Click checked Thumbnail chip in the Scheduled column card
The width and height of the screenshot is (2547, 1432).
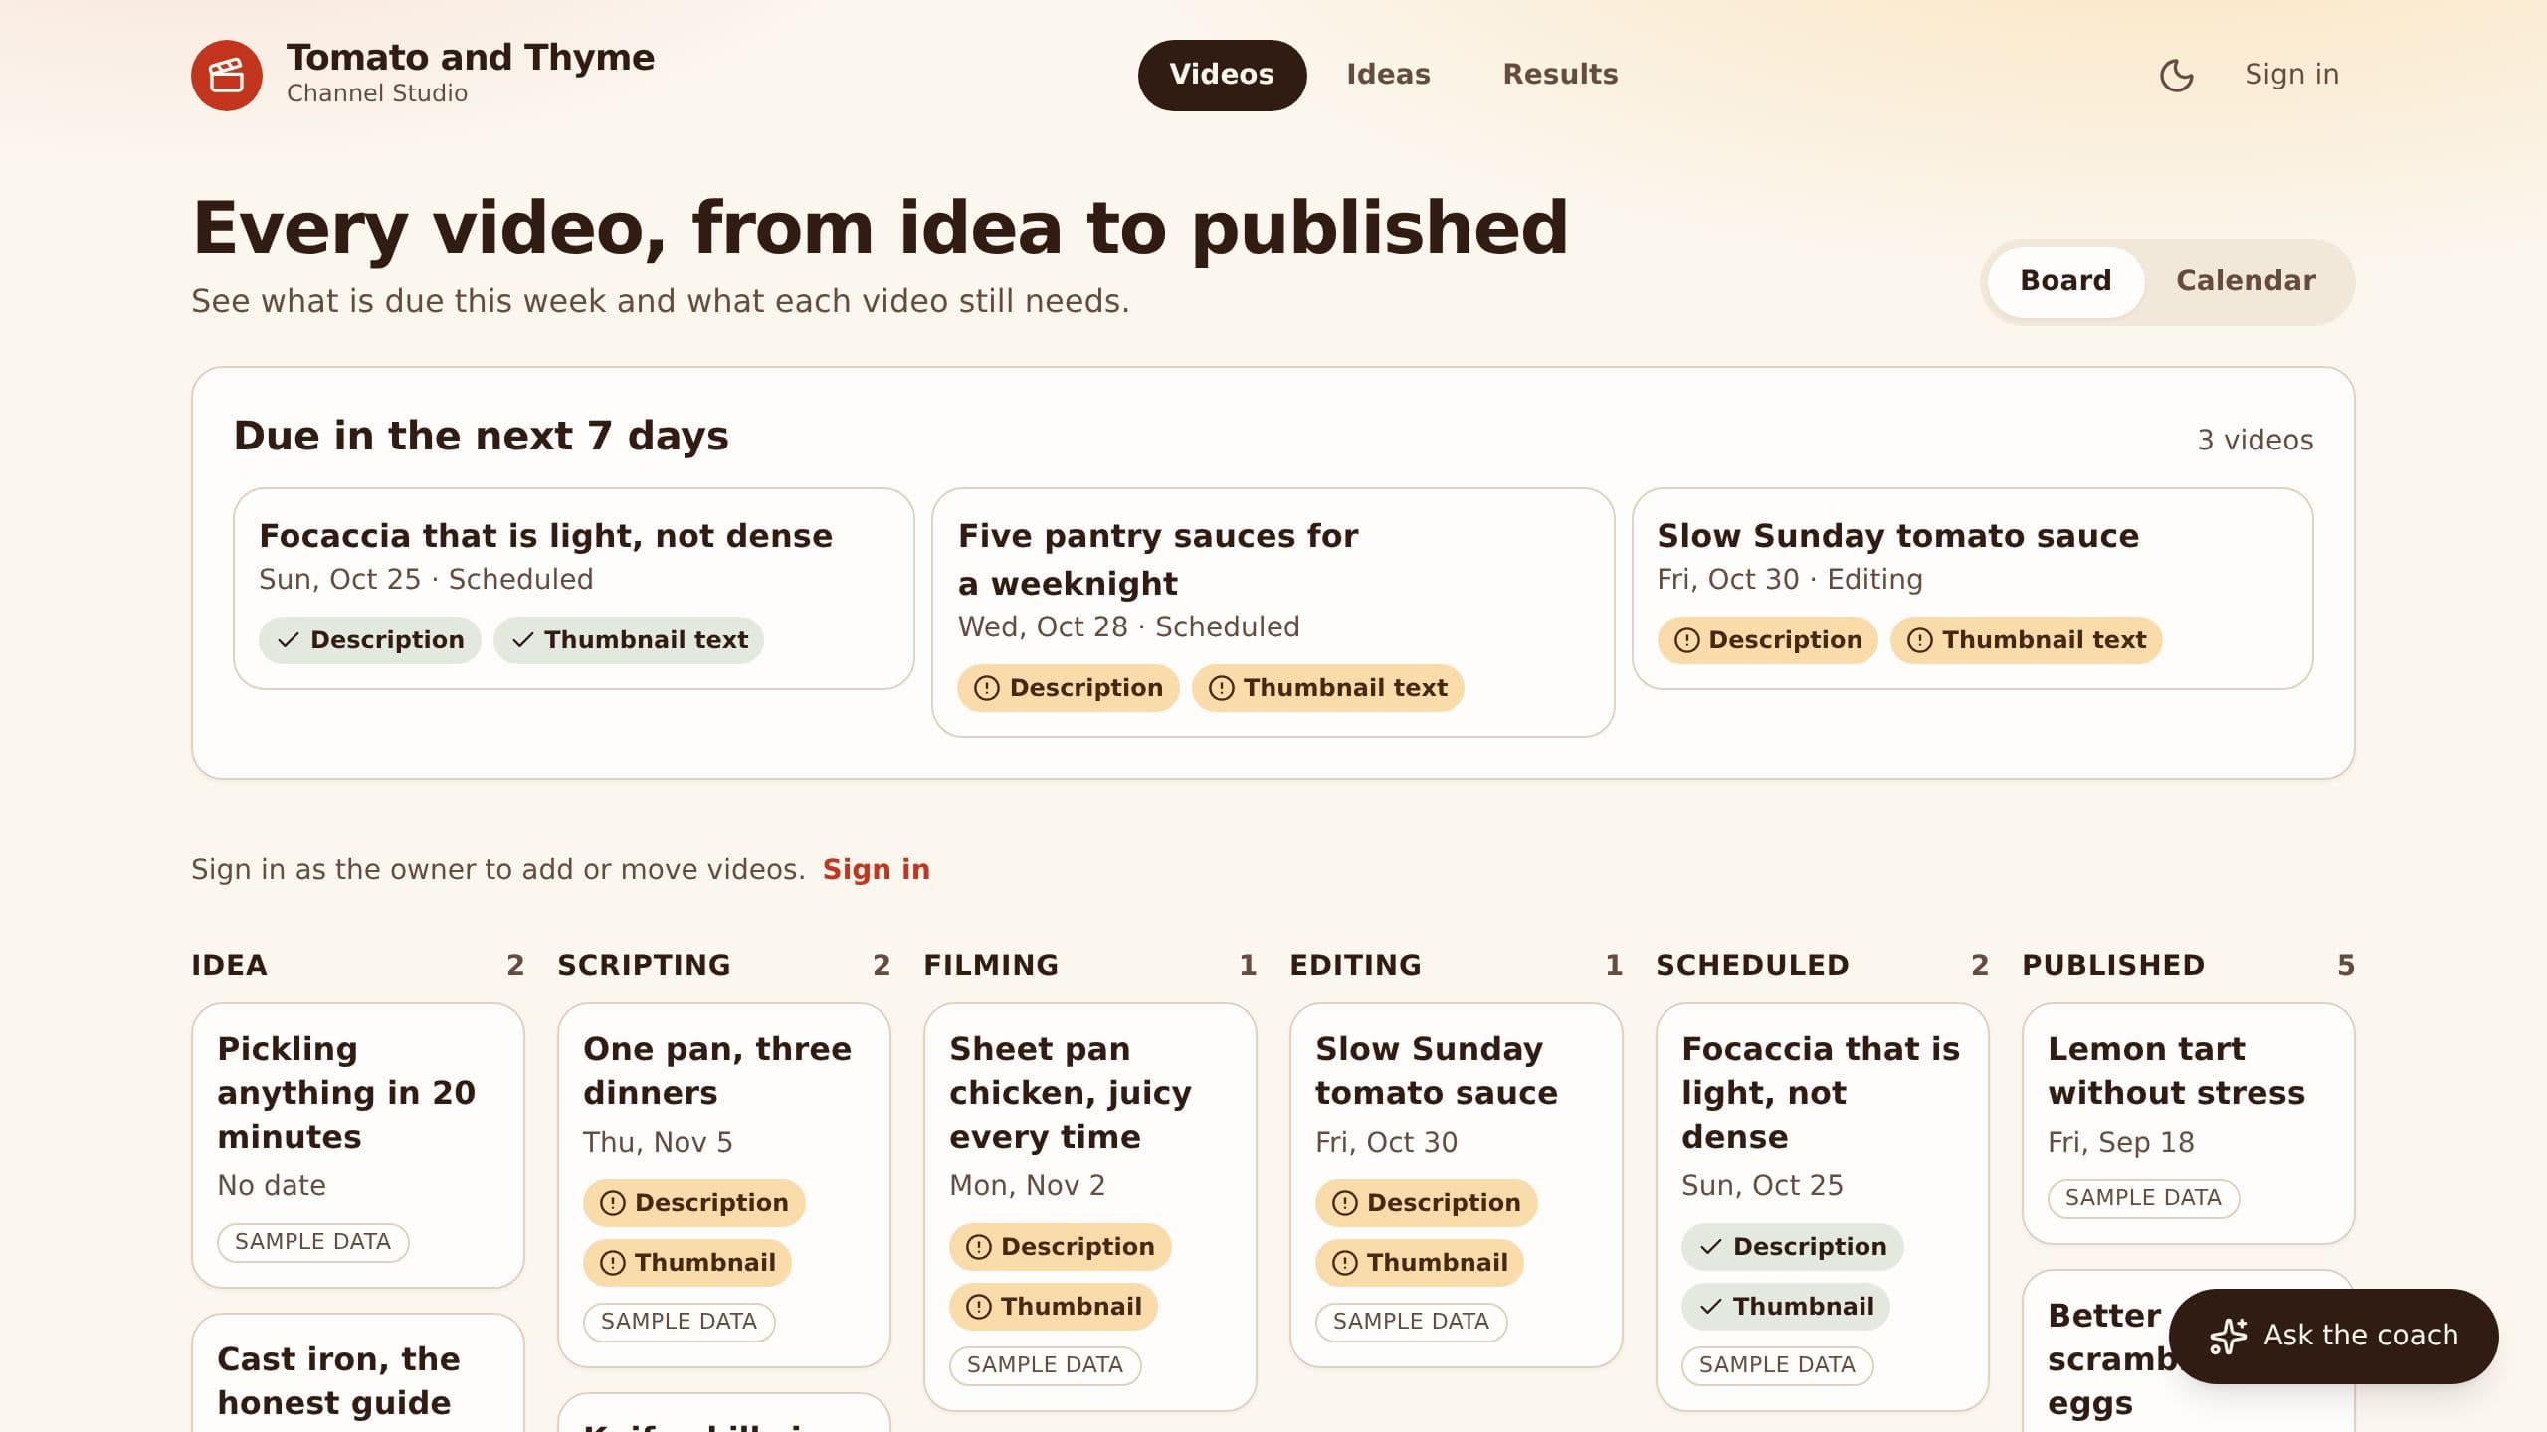point(1785,1306)
